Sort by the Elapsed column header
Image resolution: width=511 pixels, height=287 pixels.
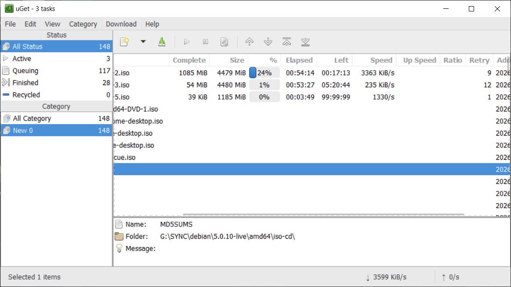click(x=299, y=60)
